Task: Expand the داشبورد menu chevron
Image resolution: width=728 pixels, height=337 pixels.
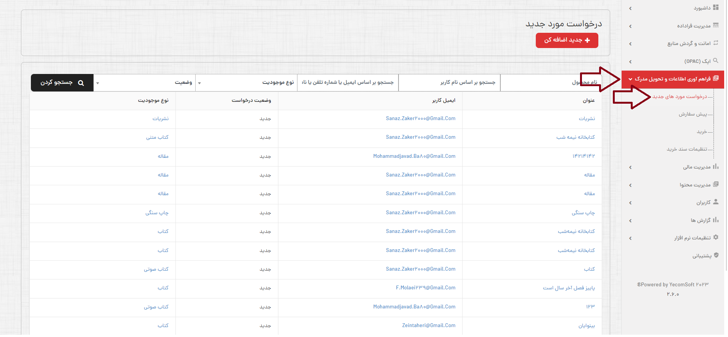Action: point(630,8)
